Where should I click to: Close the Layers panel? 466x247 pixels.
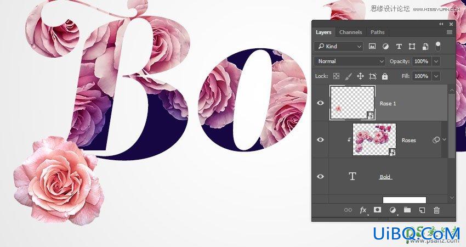(451, 24)
